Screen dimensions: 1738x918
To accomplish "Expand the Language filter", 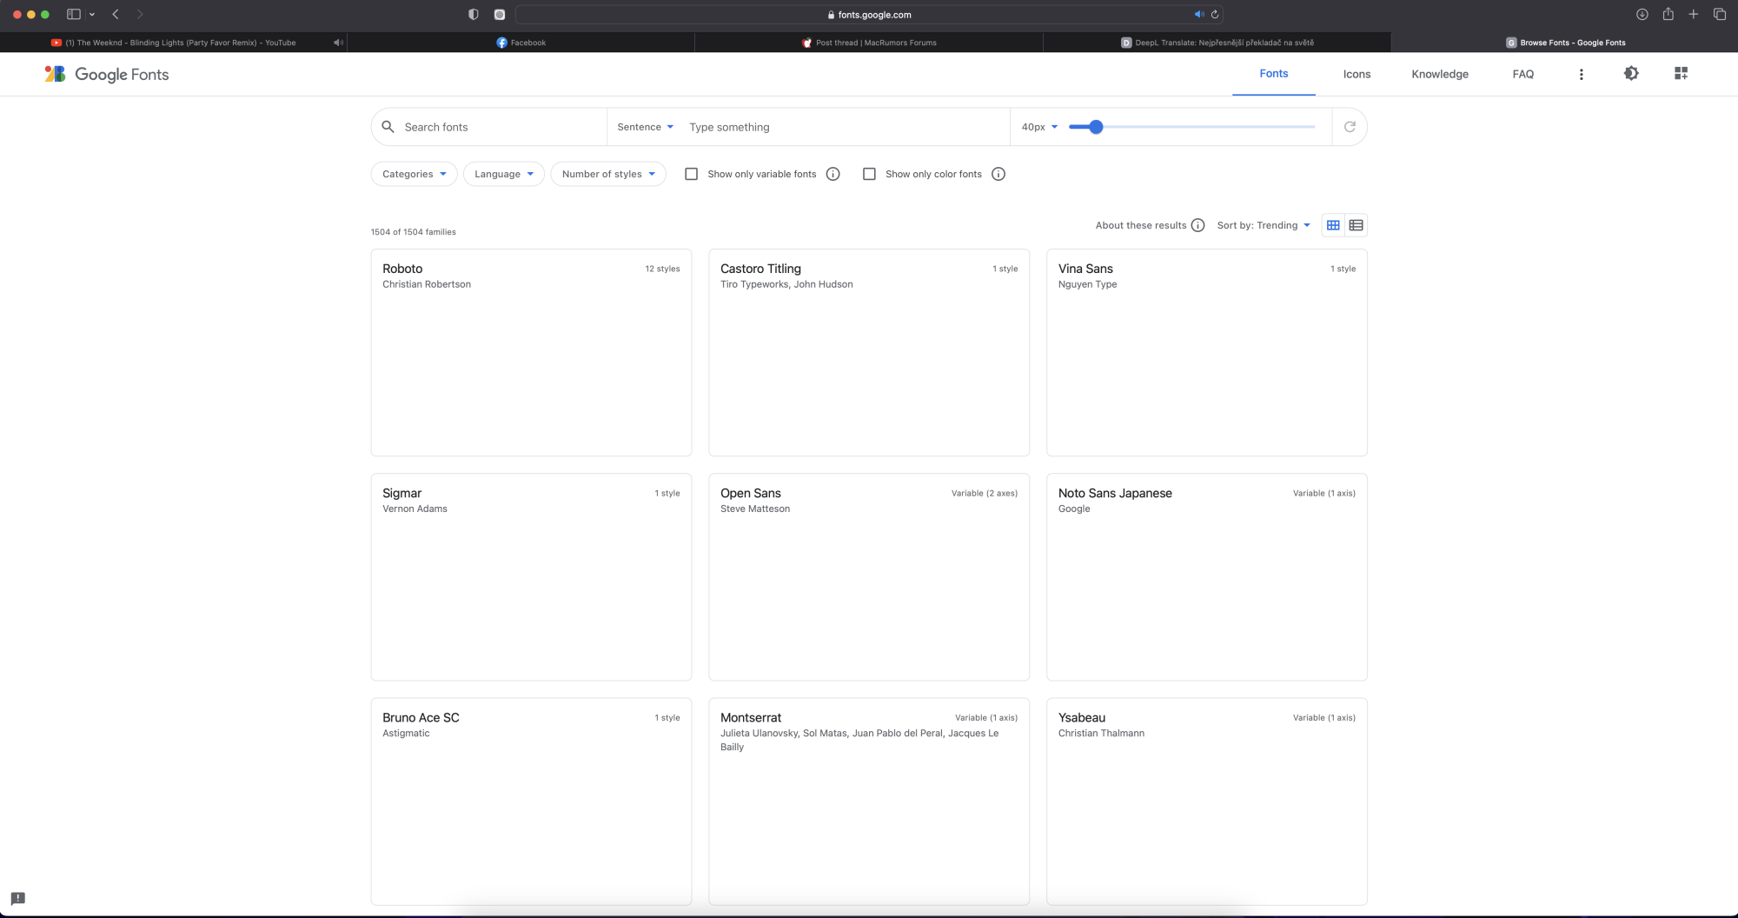I will [x=504, y=174].
